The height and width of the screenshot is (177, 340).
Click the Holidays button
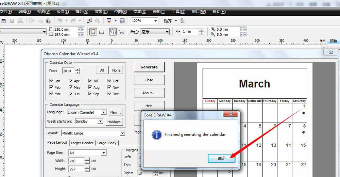[114, 122]
